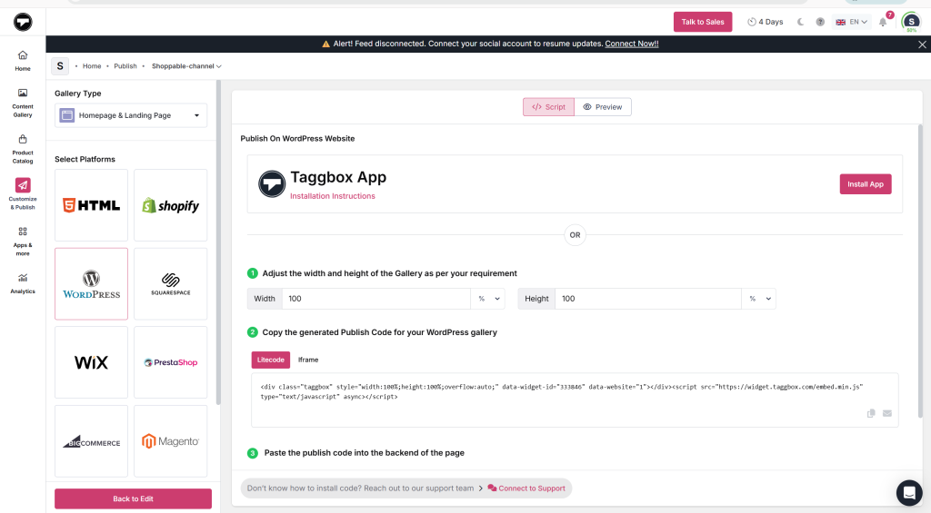Viewport: 931px width, 513px height.
Task: Select the Iframe code tab
Action: click(x=308, y=360)
